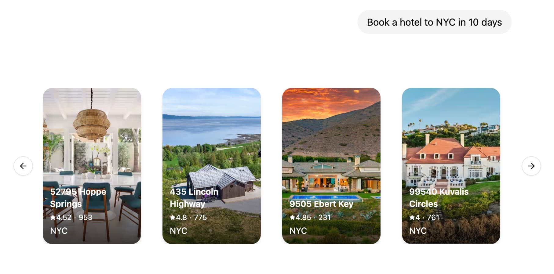Image resolution: width=554 pixels, height=274 pixels.
Task: Click the 4.8 rating on Lincoln Highway
Action: (x=182, y=218)
